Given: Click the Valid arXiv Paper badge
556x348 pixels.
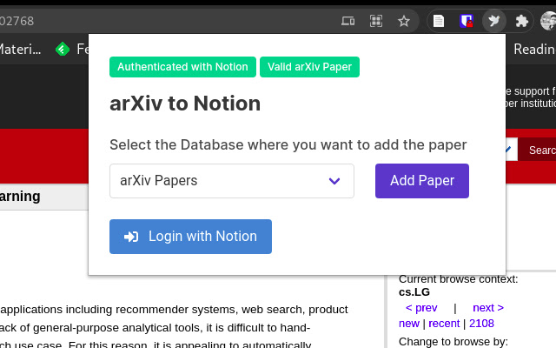Looking at the screenshot, I should click(x=309, y=67).
